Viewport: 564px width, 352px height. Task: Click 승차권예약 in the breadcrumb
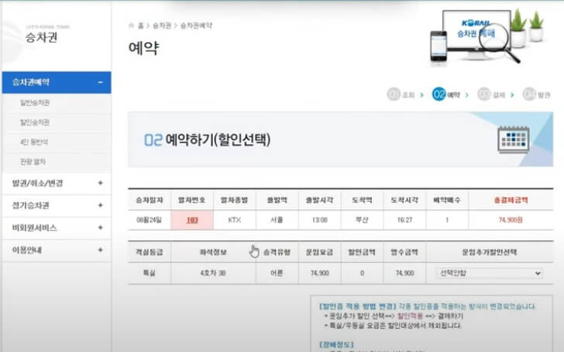[x=196, y=26]
